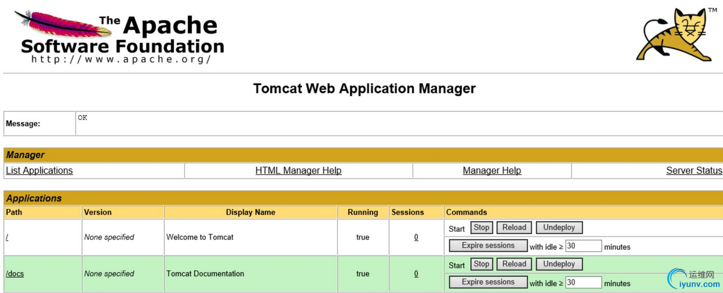Focus idle minutes field in /docs row
The width and height of the screenshot is (723, 293).
pos(583,283)
